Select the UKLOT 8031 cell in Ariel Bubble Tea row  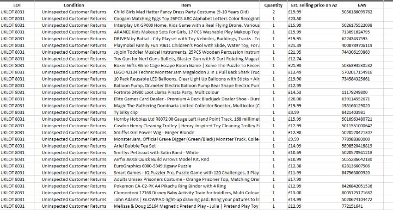point(17,146)
